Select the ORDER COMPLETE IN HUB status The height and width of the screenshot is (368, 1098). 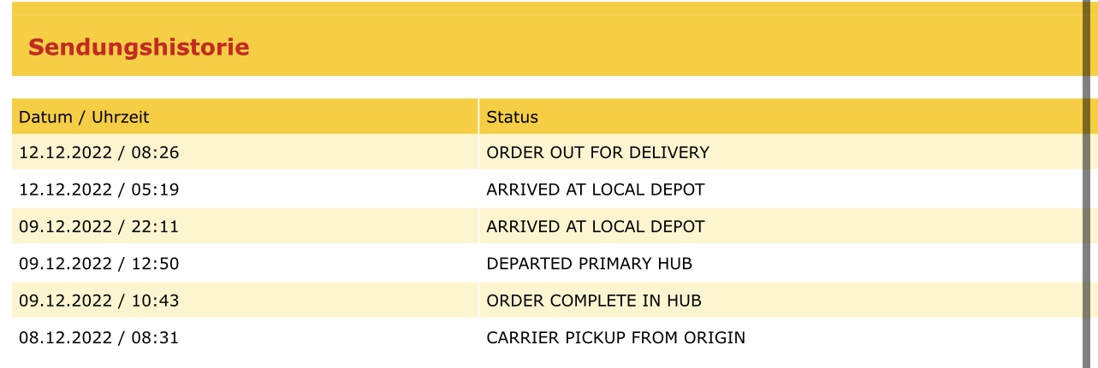point(594,301)
